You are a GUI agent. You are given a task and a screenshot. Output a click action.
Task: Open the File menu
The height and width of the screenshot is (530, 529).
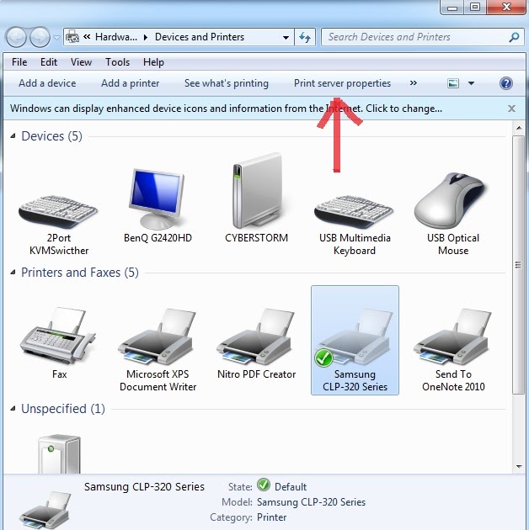click(19, 62)
